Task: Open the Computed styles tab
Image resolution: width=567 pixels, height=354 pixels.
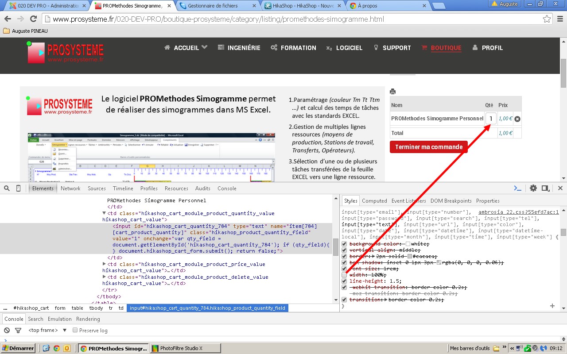Action: coord(374,200)
